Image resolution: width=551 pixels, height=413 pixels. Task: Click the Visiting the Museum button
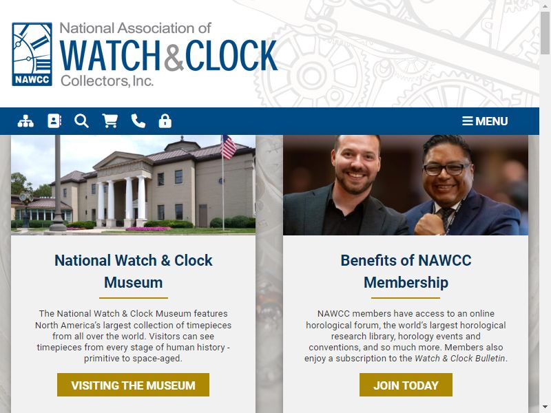133,385
